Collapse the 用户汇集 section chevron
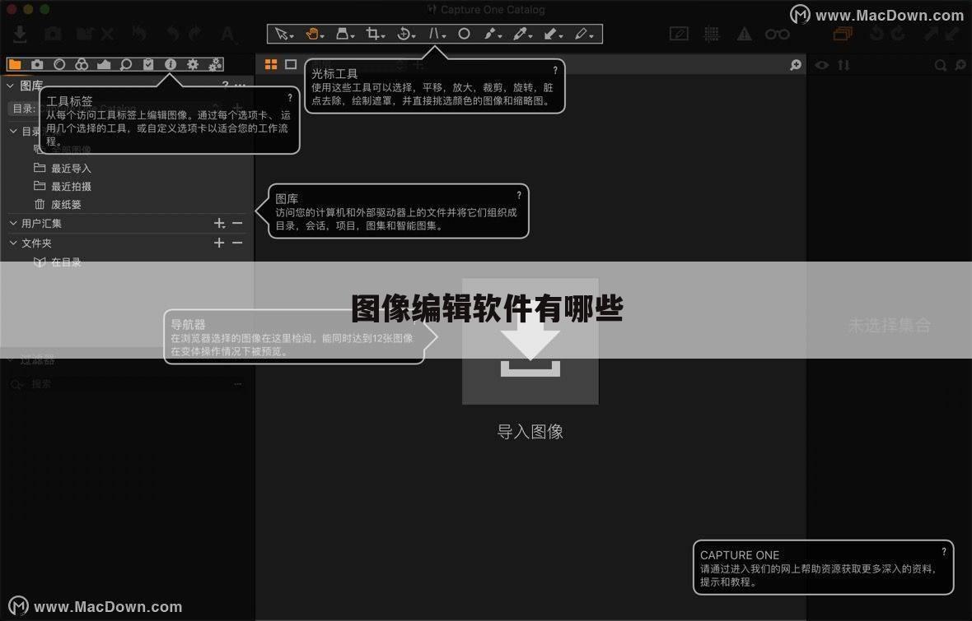This screenshot has width=972, height=621. [x=13, y=223]
